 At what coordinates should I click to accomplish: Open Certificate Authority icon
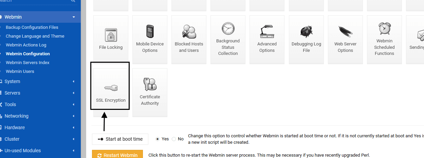[x=150, y=84]
